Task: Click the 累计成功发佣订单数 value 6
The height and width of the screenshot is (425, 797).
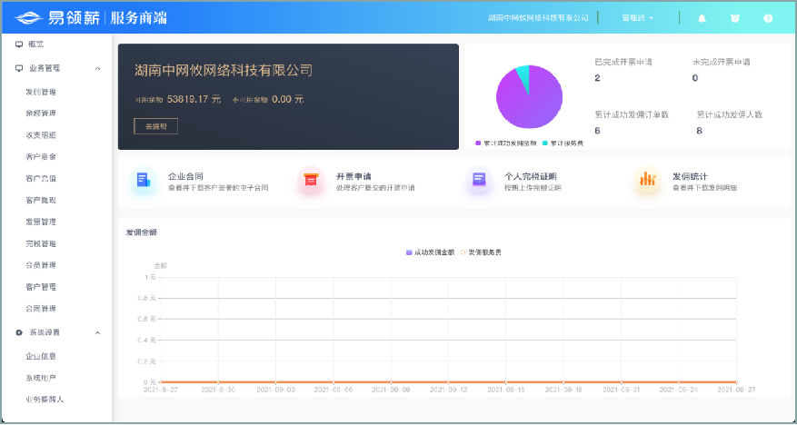Action: (597, 131)
